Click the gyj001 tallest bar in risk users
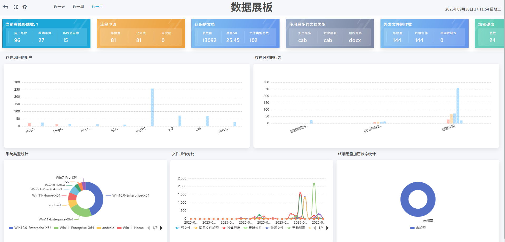 coord(152,107)
